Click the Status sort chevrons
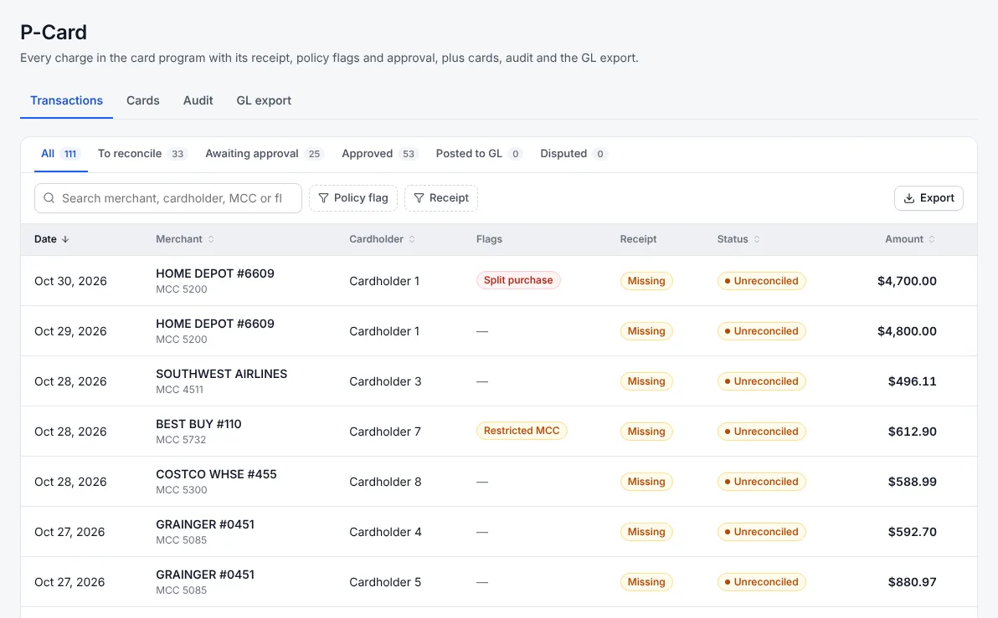 point(757,239)
